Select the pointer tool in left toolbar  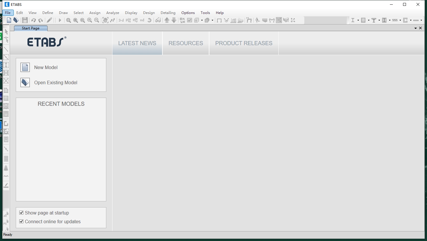pos(6,31)
